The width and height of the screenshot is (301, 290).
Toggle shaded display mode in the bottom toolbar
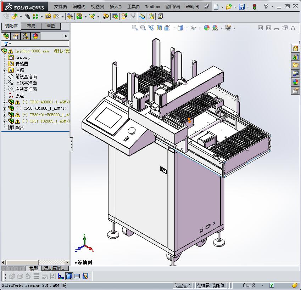point(69,276)
